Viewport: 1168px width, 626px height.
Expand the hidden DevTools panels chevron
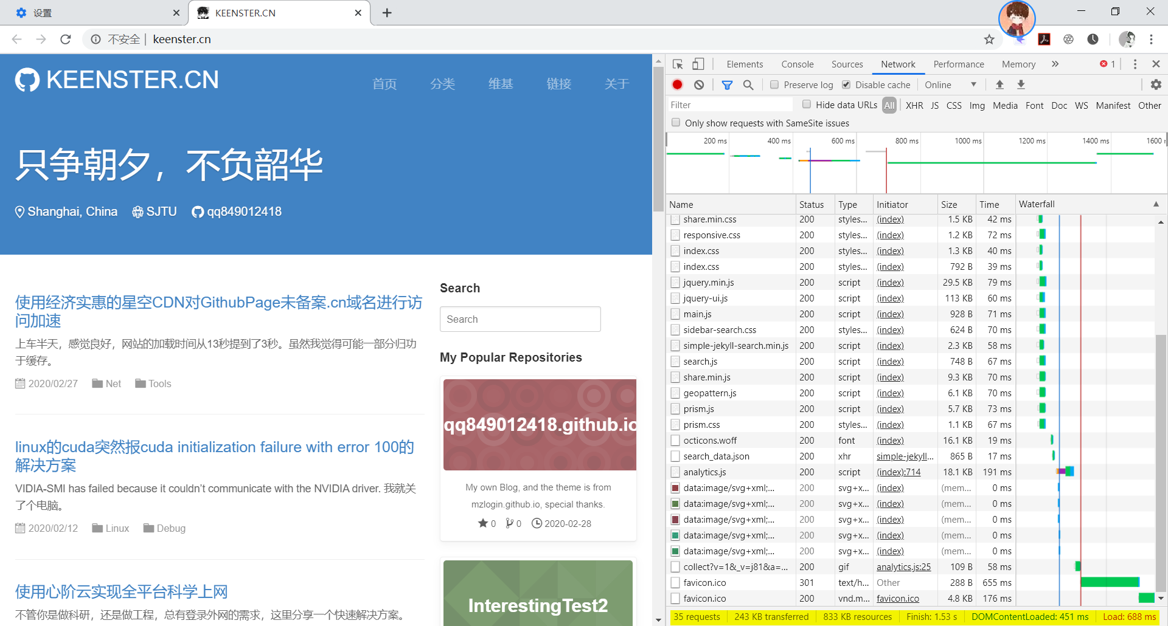1055,64
